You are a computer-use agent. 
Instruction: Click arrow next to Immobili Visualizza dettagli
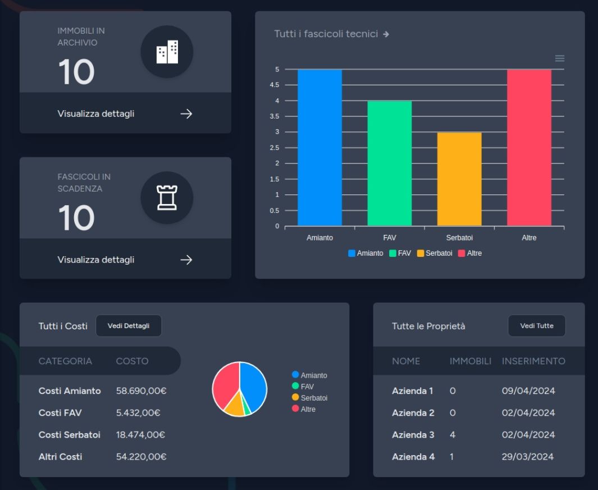[186, 114]
